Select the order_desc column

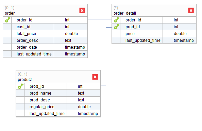[x=28, y=40]
